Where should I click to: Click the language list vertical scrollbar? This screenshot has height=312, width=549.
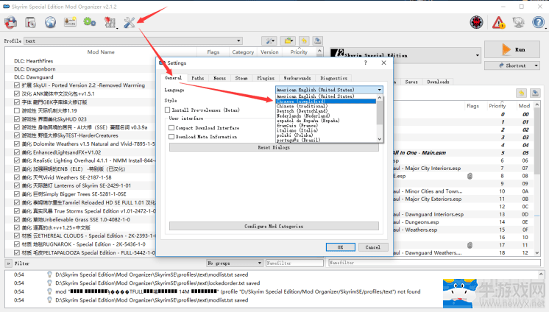tap(380, 118)
